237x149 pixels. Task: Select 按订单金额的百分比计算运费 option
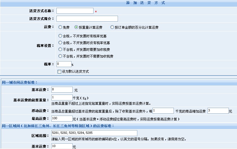point(112,27)
